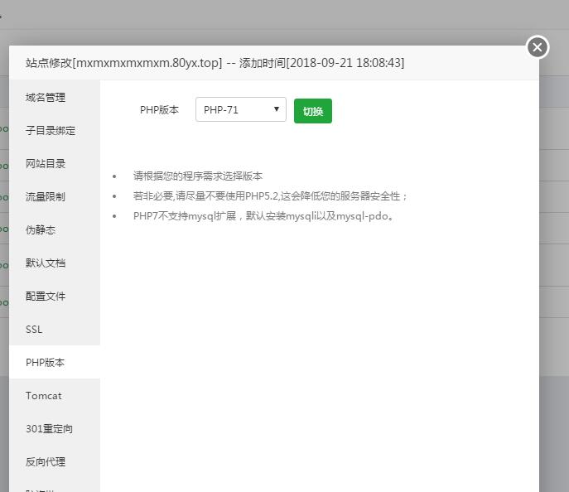Switch to 子目录绑定 tab

[51, 130]
